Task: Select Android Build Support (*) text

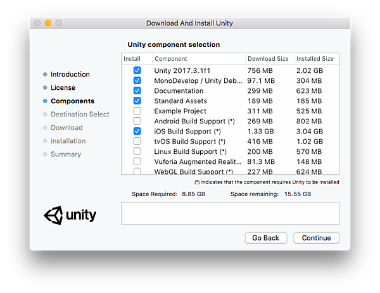Action: click(194, 122)
